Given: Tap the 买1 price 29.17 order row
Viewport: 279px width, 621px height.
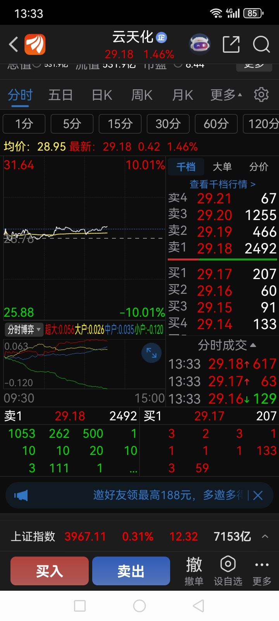Looking at the screenshot, I should (222, 274).
